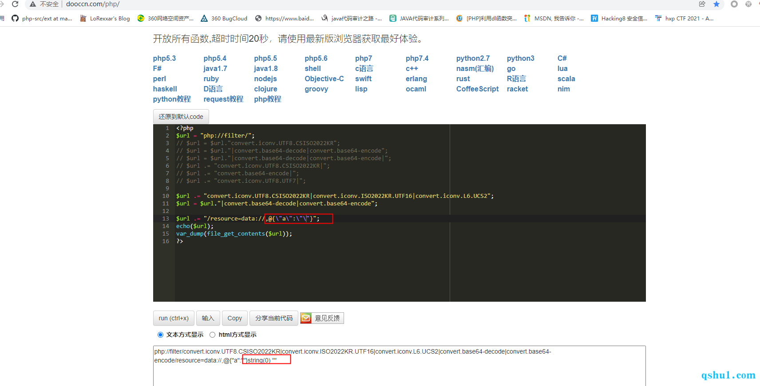
Task: Switch to python2.7 language
Action: coord(473,58)
